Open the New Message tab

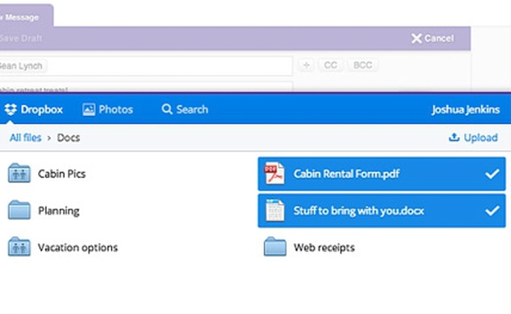click(x=27, y=15)
